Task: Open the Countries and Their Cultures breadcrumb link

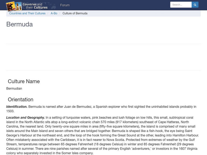Action: click(x=27, y=13)
